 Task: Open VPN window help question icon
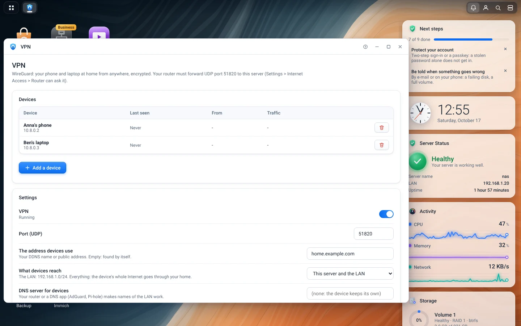click(x=365, y=47)
